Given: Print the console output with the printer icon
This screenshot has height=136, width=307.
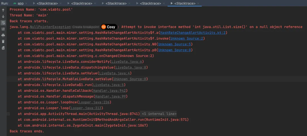Looking at the screenshot, I should click(x=3, y=35).
